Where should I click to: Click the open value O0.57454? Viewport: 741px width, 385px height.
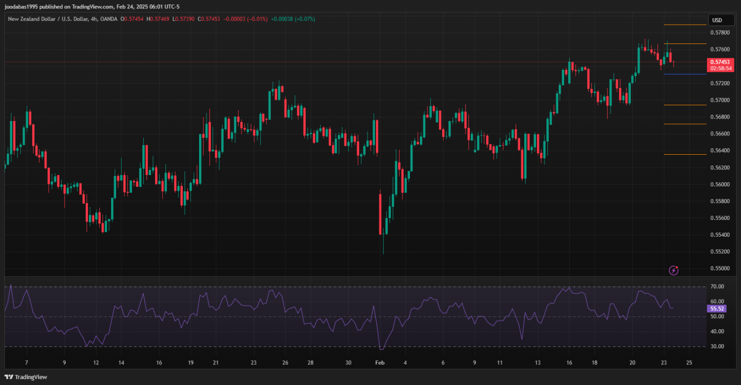(132, 19)
